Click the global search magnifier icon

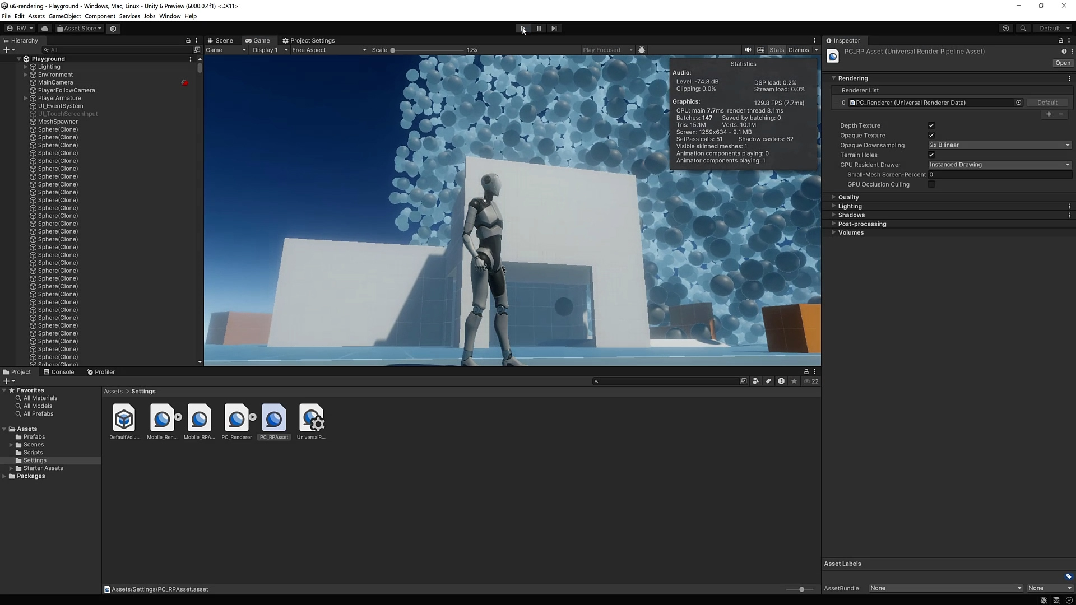[x=1023, y=29]
